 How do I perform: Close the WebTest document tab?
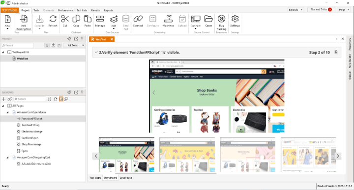(112, 39)
